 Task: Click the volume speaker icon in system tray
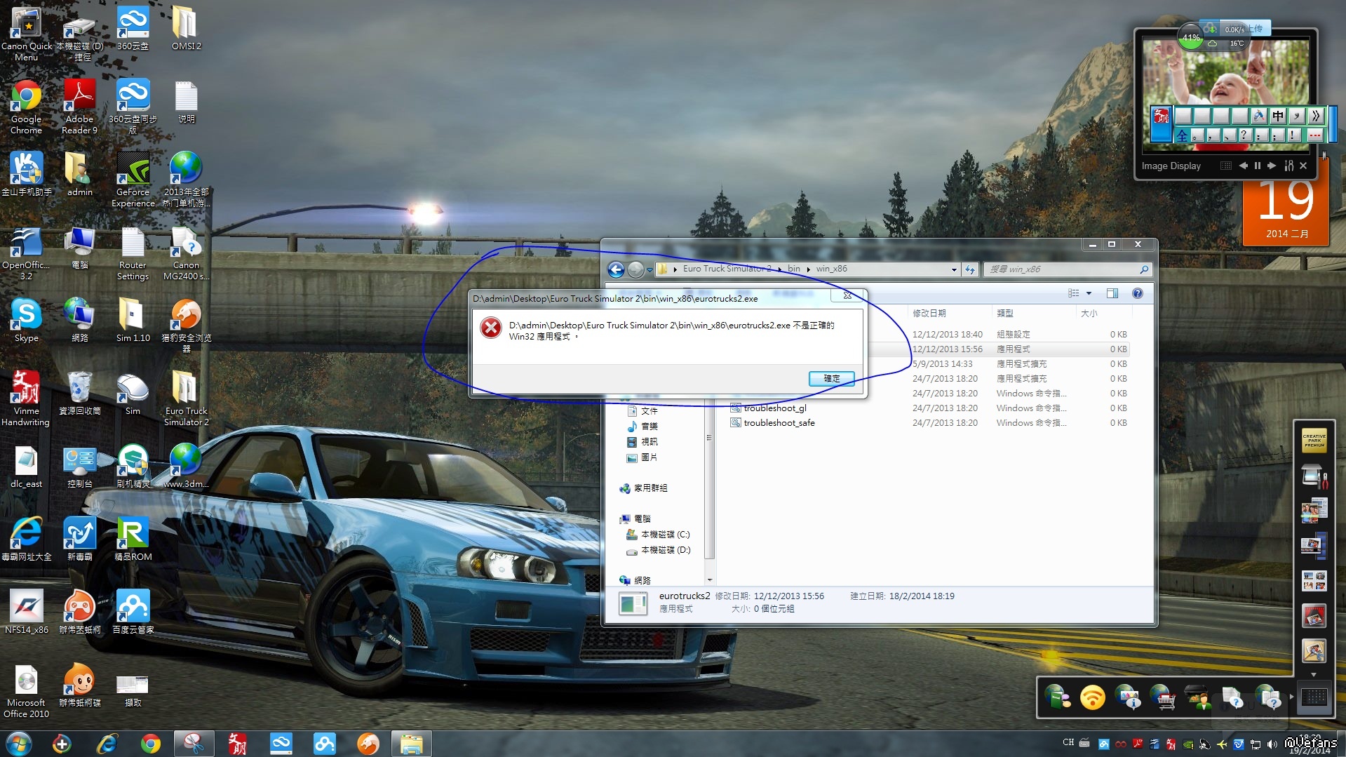click(1272, 744)
